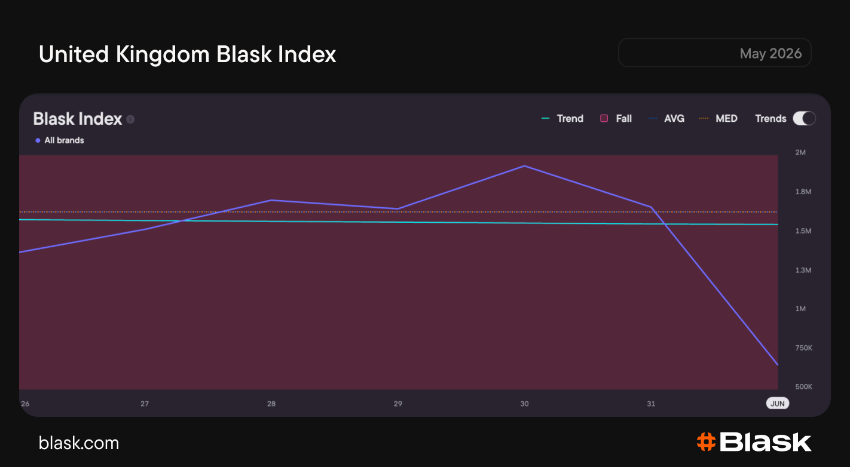
Task: Click the 27 date label on axis
Action: click(x=145, y=404)
